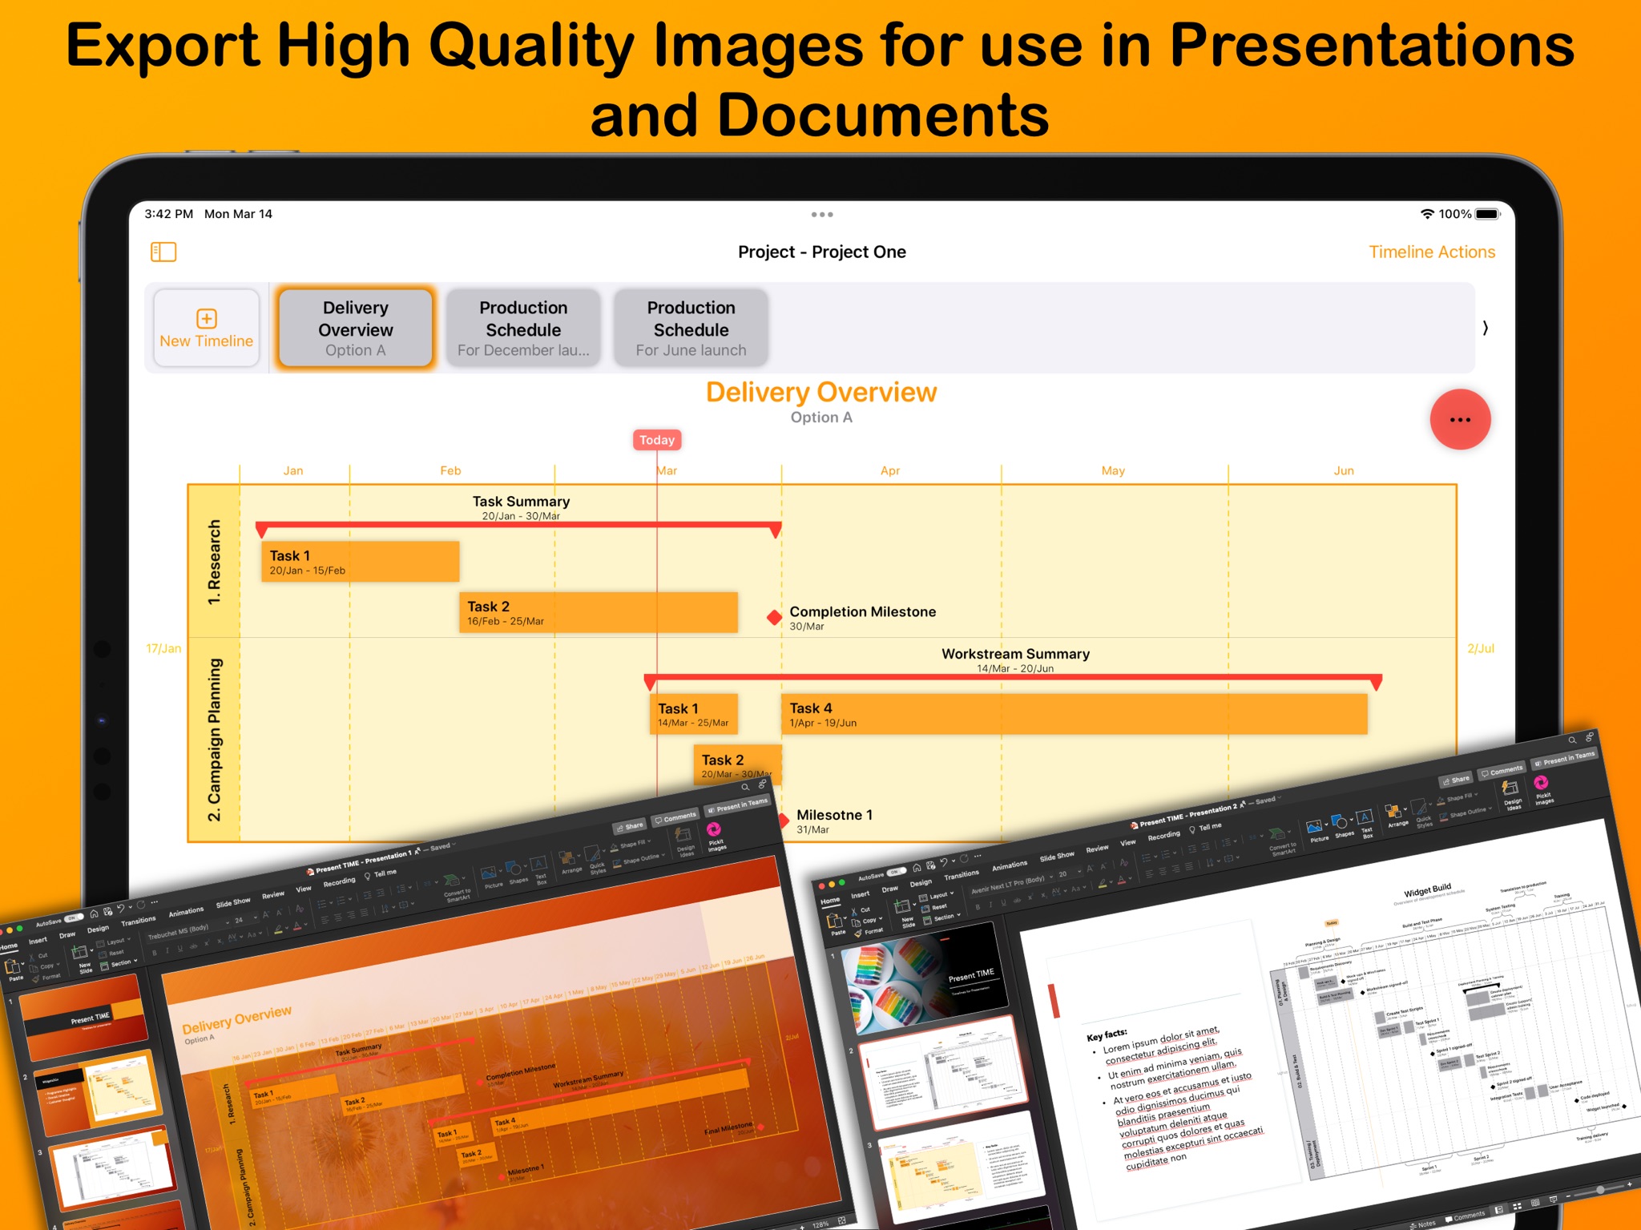Click the 1. Research swimlane label
This screenshot has width=1641, height=1230.
tap(214, 562)
